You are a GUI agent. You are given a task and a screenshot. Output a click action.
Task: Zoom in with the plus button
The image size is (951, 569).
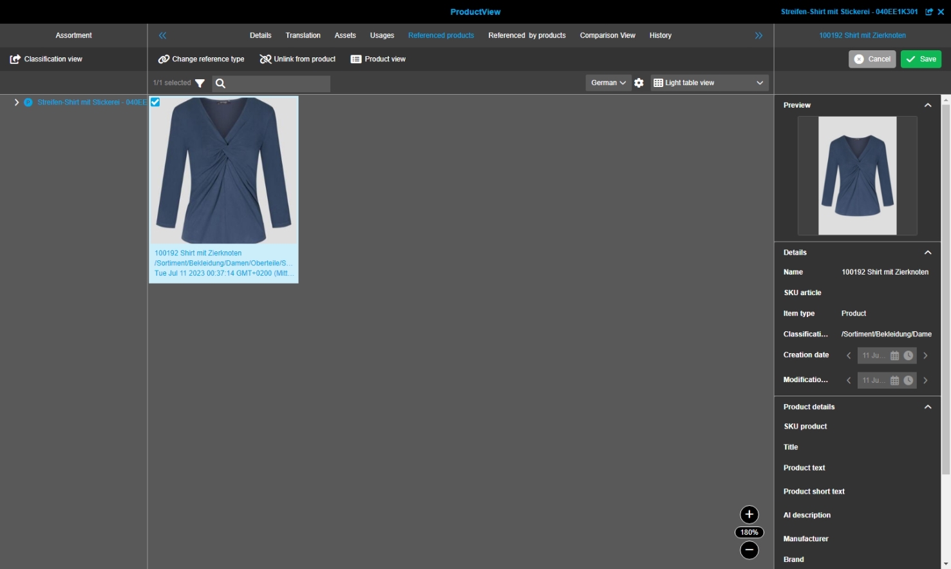[x=749, y=514]
